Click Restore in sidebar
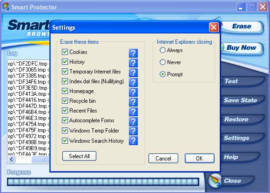270x193 pixels. coord(243,120)
